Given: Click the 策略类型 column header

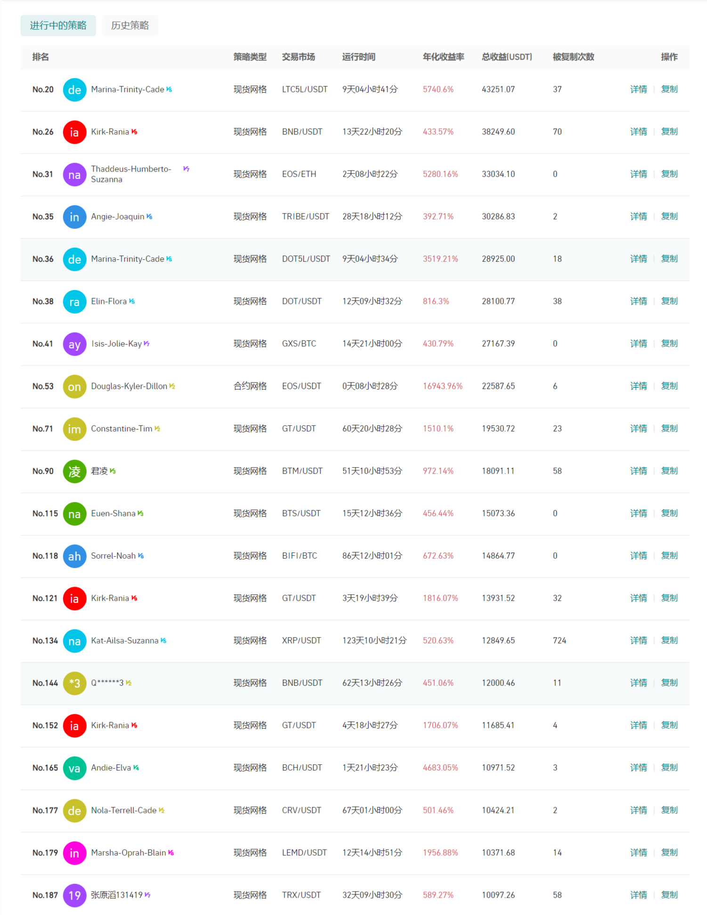Looking at the screenshot, I should (x=250, y=57).
